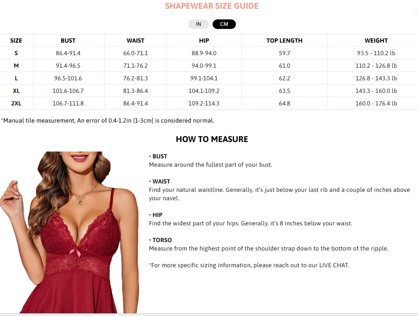The width and height of the screenshot is (418, 316).
Task: Select the TOP LENGTH column header
Action: click(284, 40)
